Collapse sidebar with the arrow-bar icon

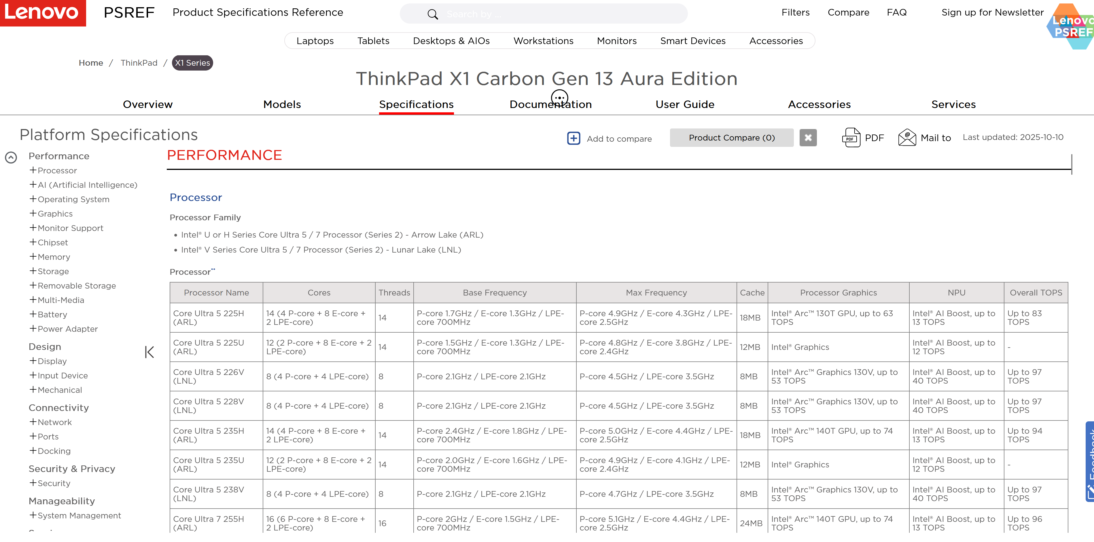(x=149, y=352)
